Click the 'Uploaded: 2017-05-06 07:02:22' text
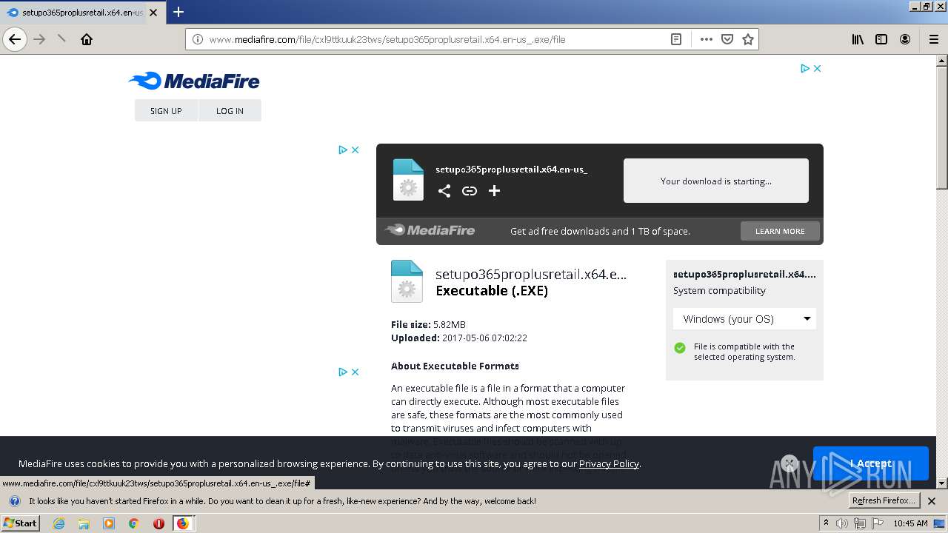 point(459,338)
